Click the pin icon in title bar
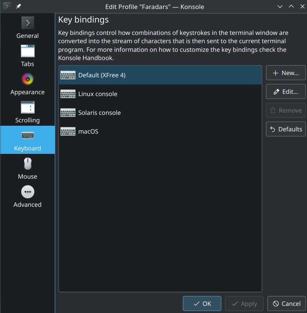Screen dimensions: 307x313 click(18, 6)
